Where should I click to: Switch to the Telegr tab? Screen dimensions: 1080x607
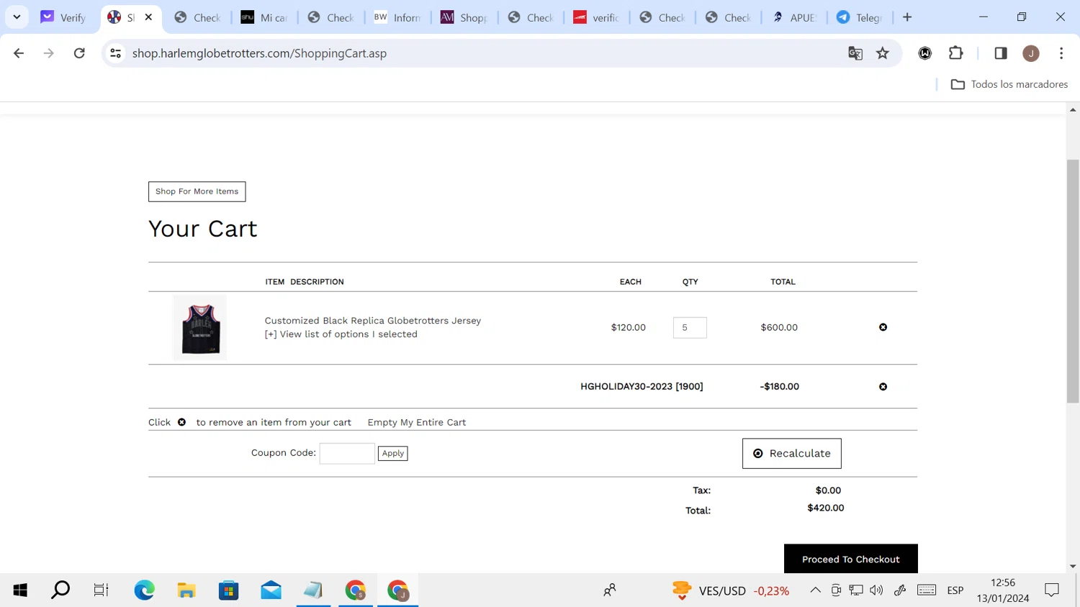[860, 17]
